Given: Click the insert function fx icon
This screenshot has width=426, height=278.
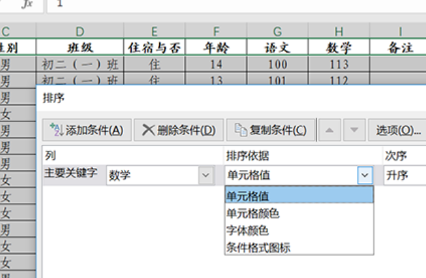Looking at the screenshot, I should click(x=27, y=4).
